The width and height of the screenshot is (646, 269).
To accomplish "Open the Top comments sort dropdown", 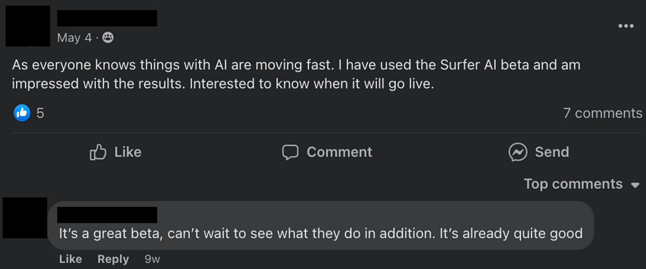I will [x=573, y=184].
